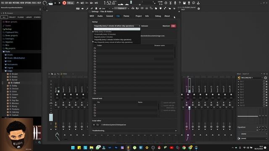The width and height of the screenshot is (269, 151).
Task: Click the Master track pan knob
Action: pos(57,98)
